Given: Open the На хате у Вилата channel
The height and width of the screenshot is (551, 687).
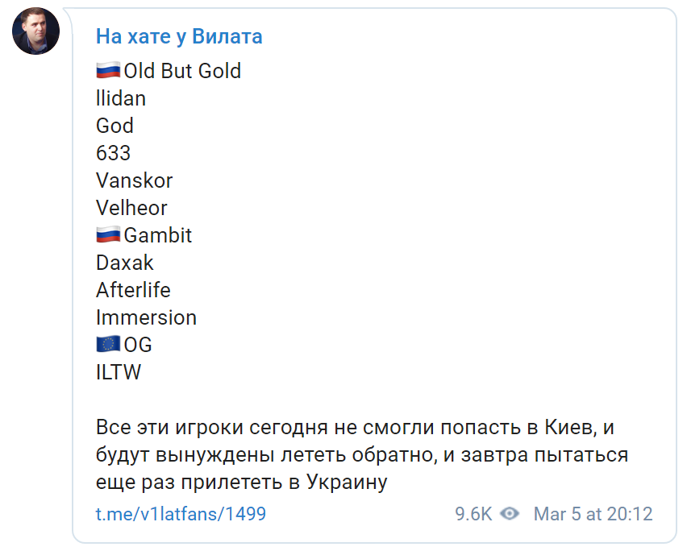Looking at the screenshot, I should 179,36.
